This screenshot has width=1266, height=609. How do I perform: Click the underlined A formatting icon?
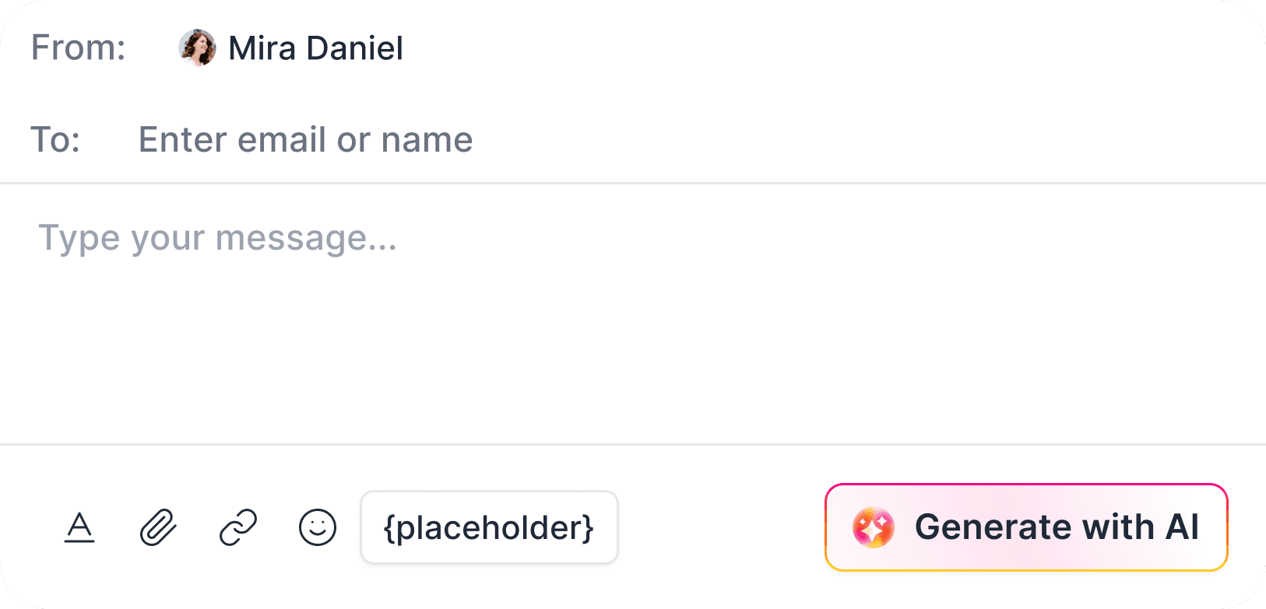[79, 527]
